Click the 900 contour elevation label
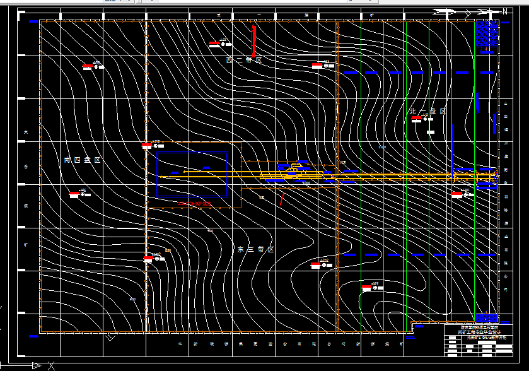Image resolution: width=529 pixels, height=371 pixels. [211, 231]
